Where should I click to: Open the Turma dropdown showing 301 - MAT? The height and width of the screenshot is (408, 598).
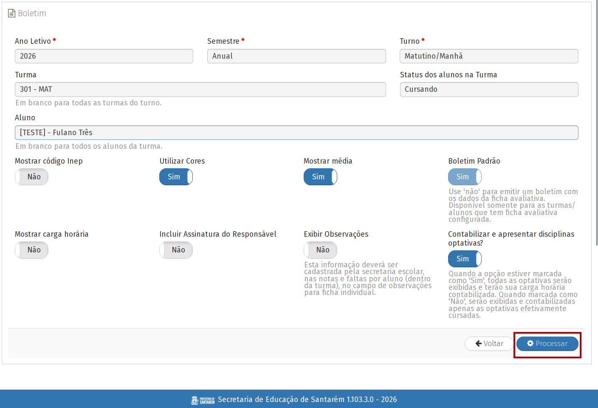(x=200, y=89)
